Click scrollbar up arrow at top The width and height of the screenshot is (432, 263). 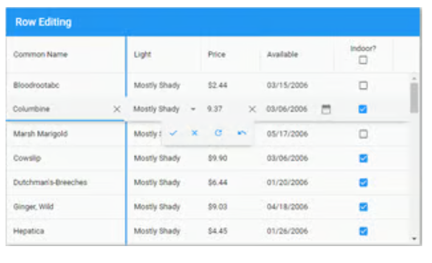tap(414, 78)
